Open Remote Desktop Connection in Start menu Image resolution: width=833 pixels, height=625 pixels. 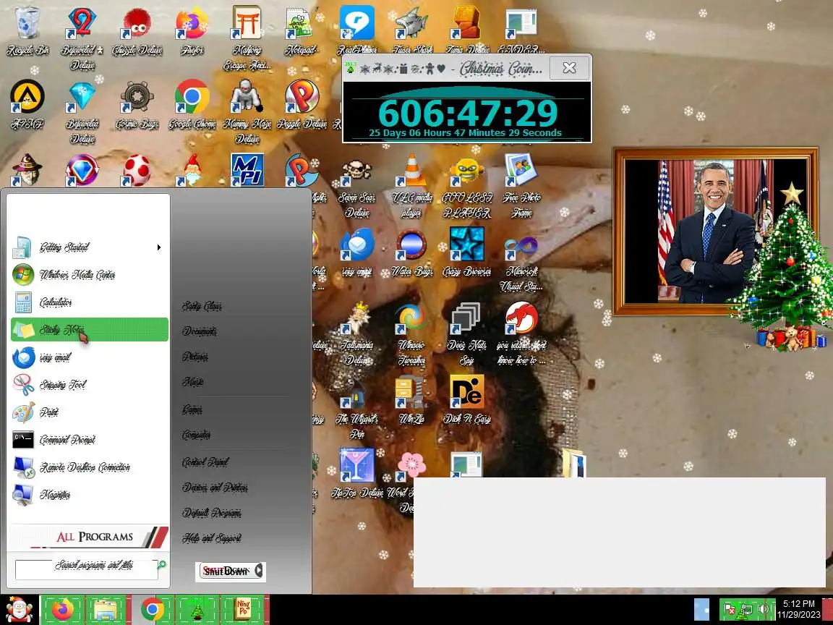pyautogui.click(x=89, y=468)
